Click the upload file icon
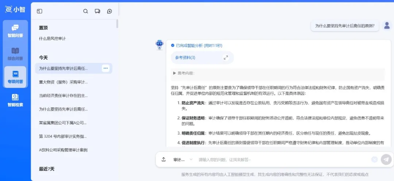 [164, 160]
